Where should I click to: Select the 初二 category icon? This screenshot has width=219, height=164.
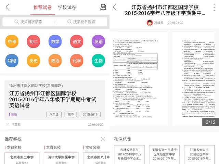point(34,41)
